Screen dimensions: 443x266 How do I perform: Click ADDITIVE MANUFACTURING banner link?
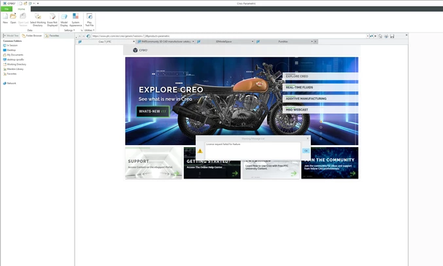pyautogui.click(x=321, y=99)
